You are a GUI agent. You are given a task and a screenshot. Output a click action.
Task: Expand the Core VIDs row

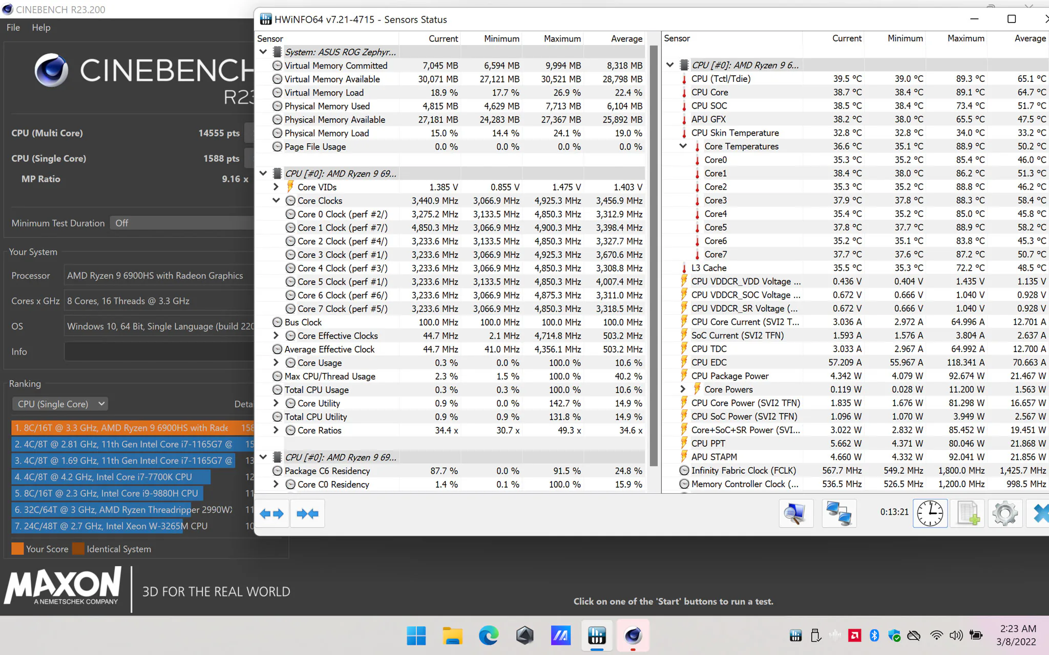tap(276, 187)
